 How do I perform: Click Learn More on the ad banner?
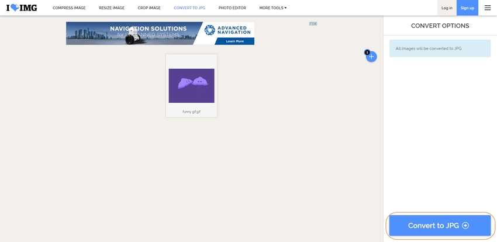(234, 41)
